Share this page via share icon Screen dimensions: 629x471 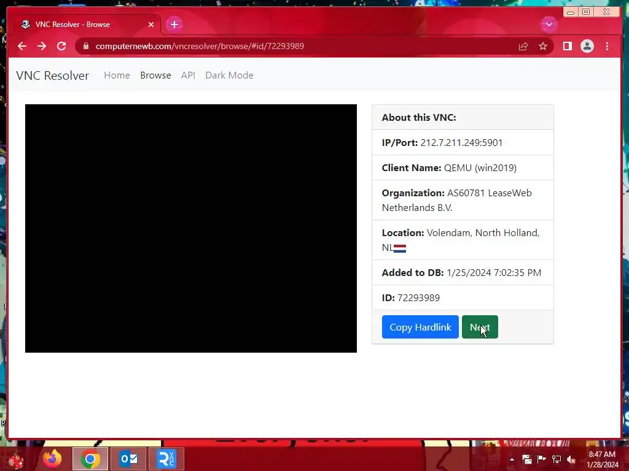[523, 47]
